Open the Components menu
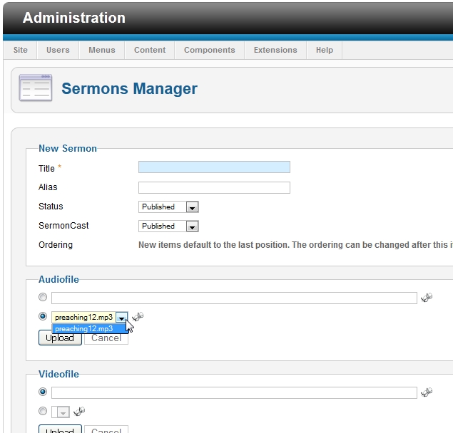 210,50
